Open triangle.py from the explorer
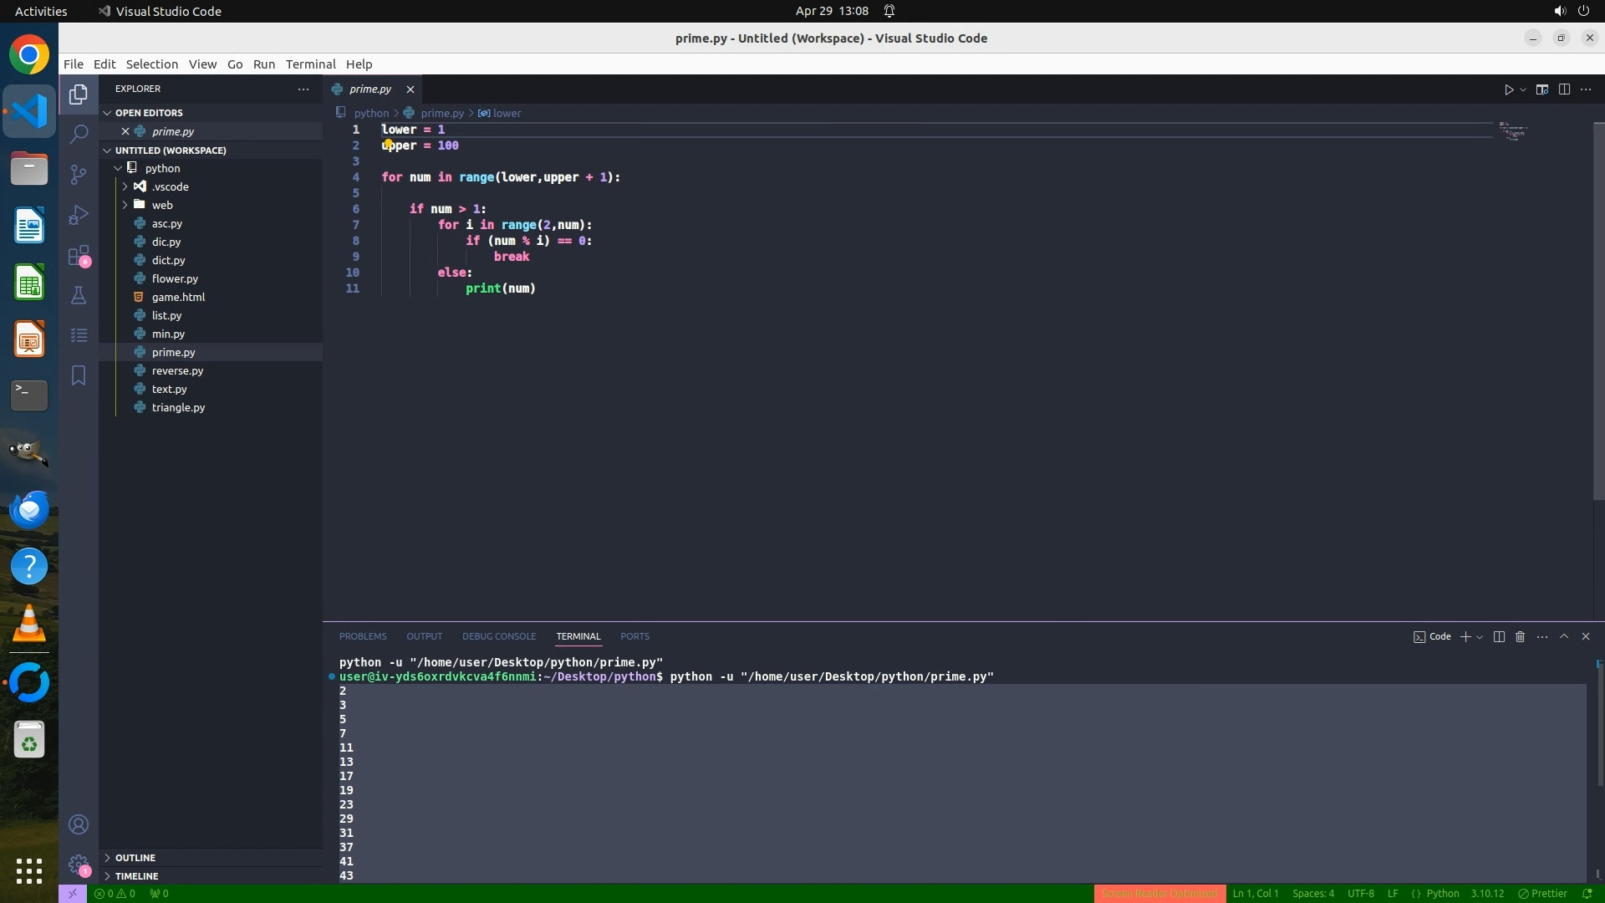 (x=178, y=407)
